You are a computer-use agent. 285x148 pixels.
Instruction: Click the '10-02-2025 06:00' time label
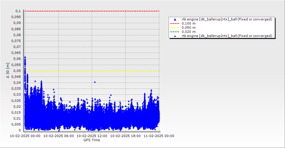tap(58, 136)
